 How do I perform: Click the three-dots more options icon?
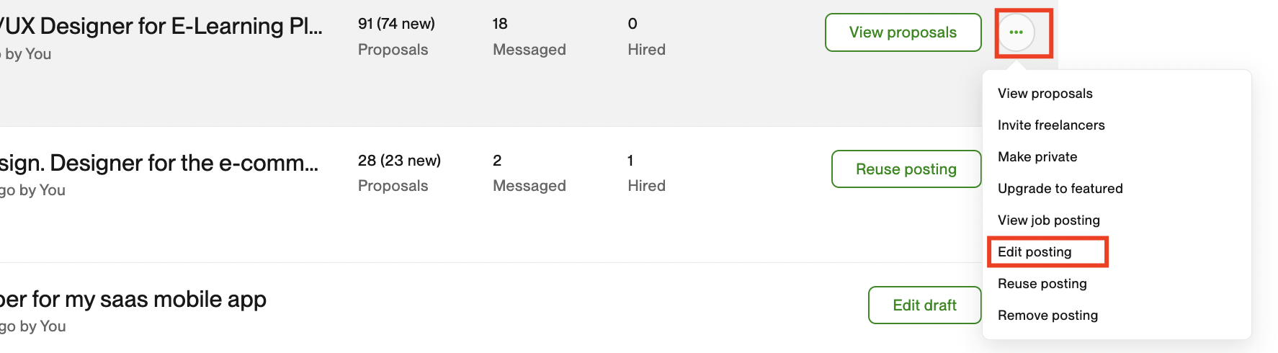pos(1016,32)
